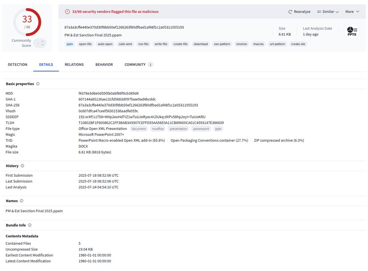Click the write-file tag
This screenshot has height=271, width=368.
click(161, 44)
